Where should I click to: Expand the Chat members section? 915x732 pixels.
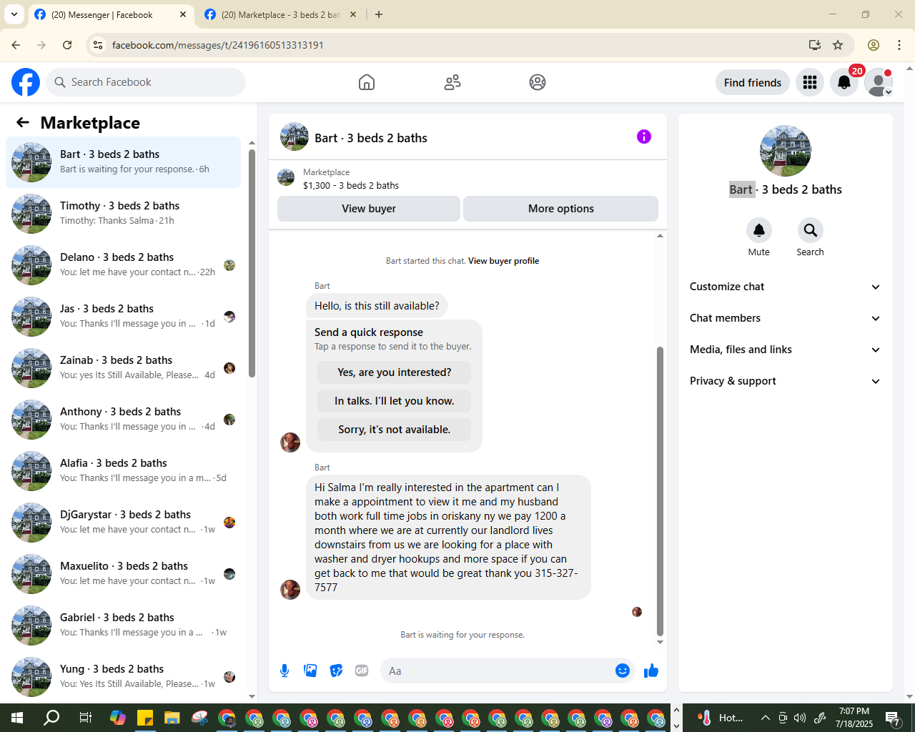tap(785, 318)
